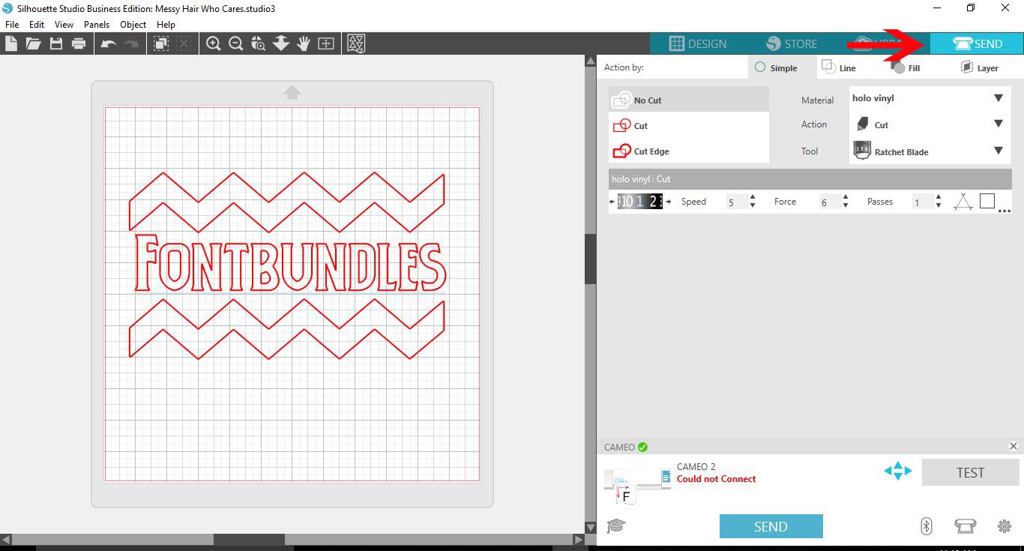Open the Object menu

coord(133,25)
